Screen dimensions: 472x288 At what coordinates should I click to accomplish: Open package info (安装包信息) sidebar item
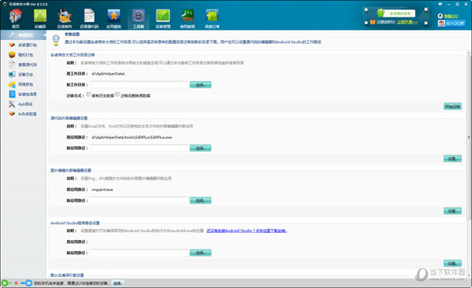23,94
